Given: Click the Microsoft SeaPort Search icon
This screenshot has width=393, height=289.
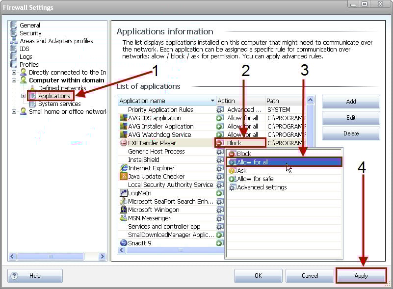Looking at the screenshot, I should click(x=124, y=201).
